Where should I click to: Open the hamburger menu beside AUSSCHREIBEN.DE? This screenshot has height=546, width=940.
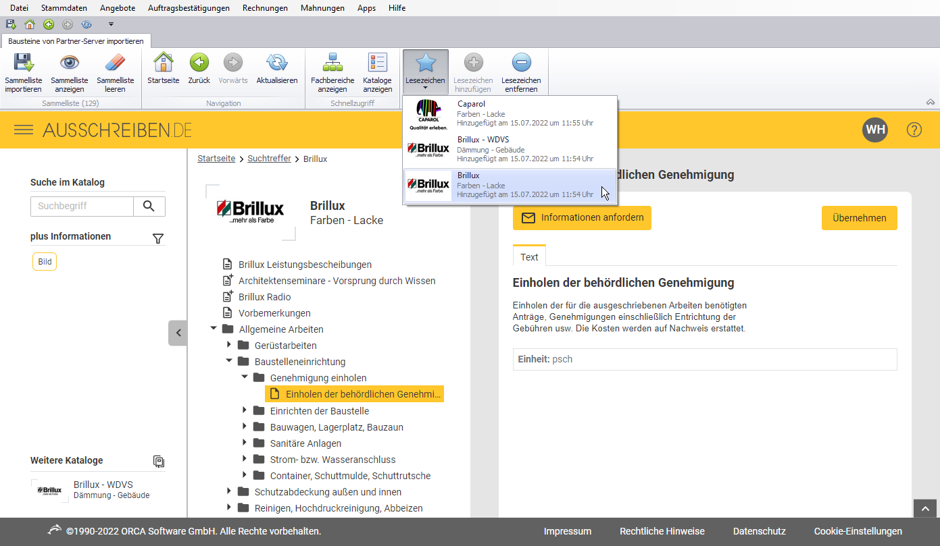point(24,130)
